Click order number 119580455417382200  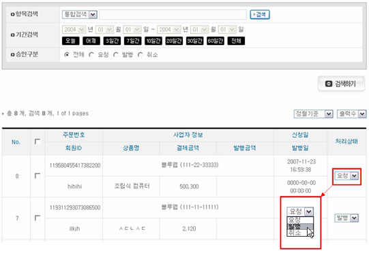(75, 165)
